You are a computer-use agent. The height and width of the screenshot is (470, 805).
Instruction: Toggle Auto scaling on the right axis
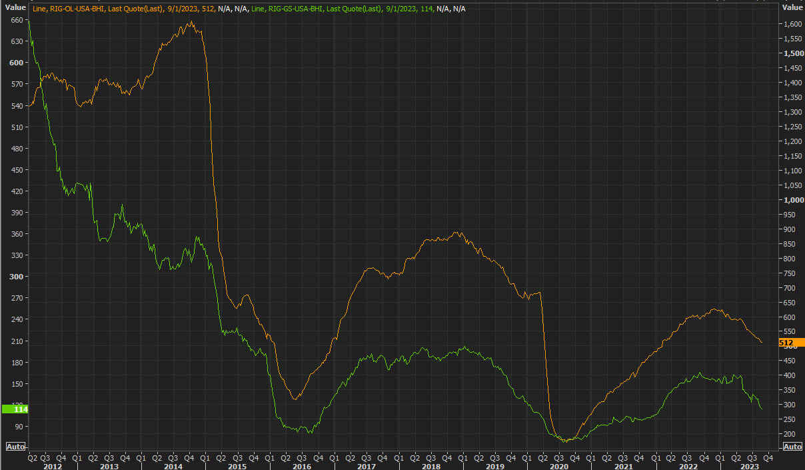[792, 447]
